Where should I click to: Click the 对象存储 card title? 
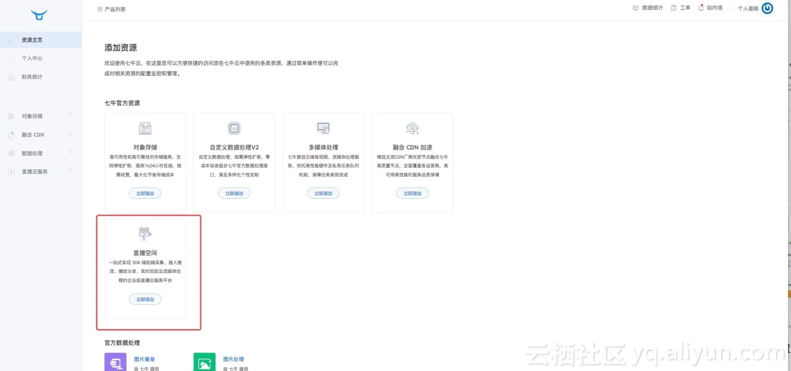pyautogui.click(x=145, y=147)
